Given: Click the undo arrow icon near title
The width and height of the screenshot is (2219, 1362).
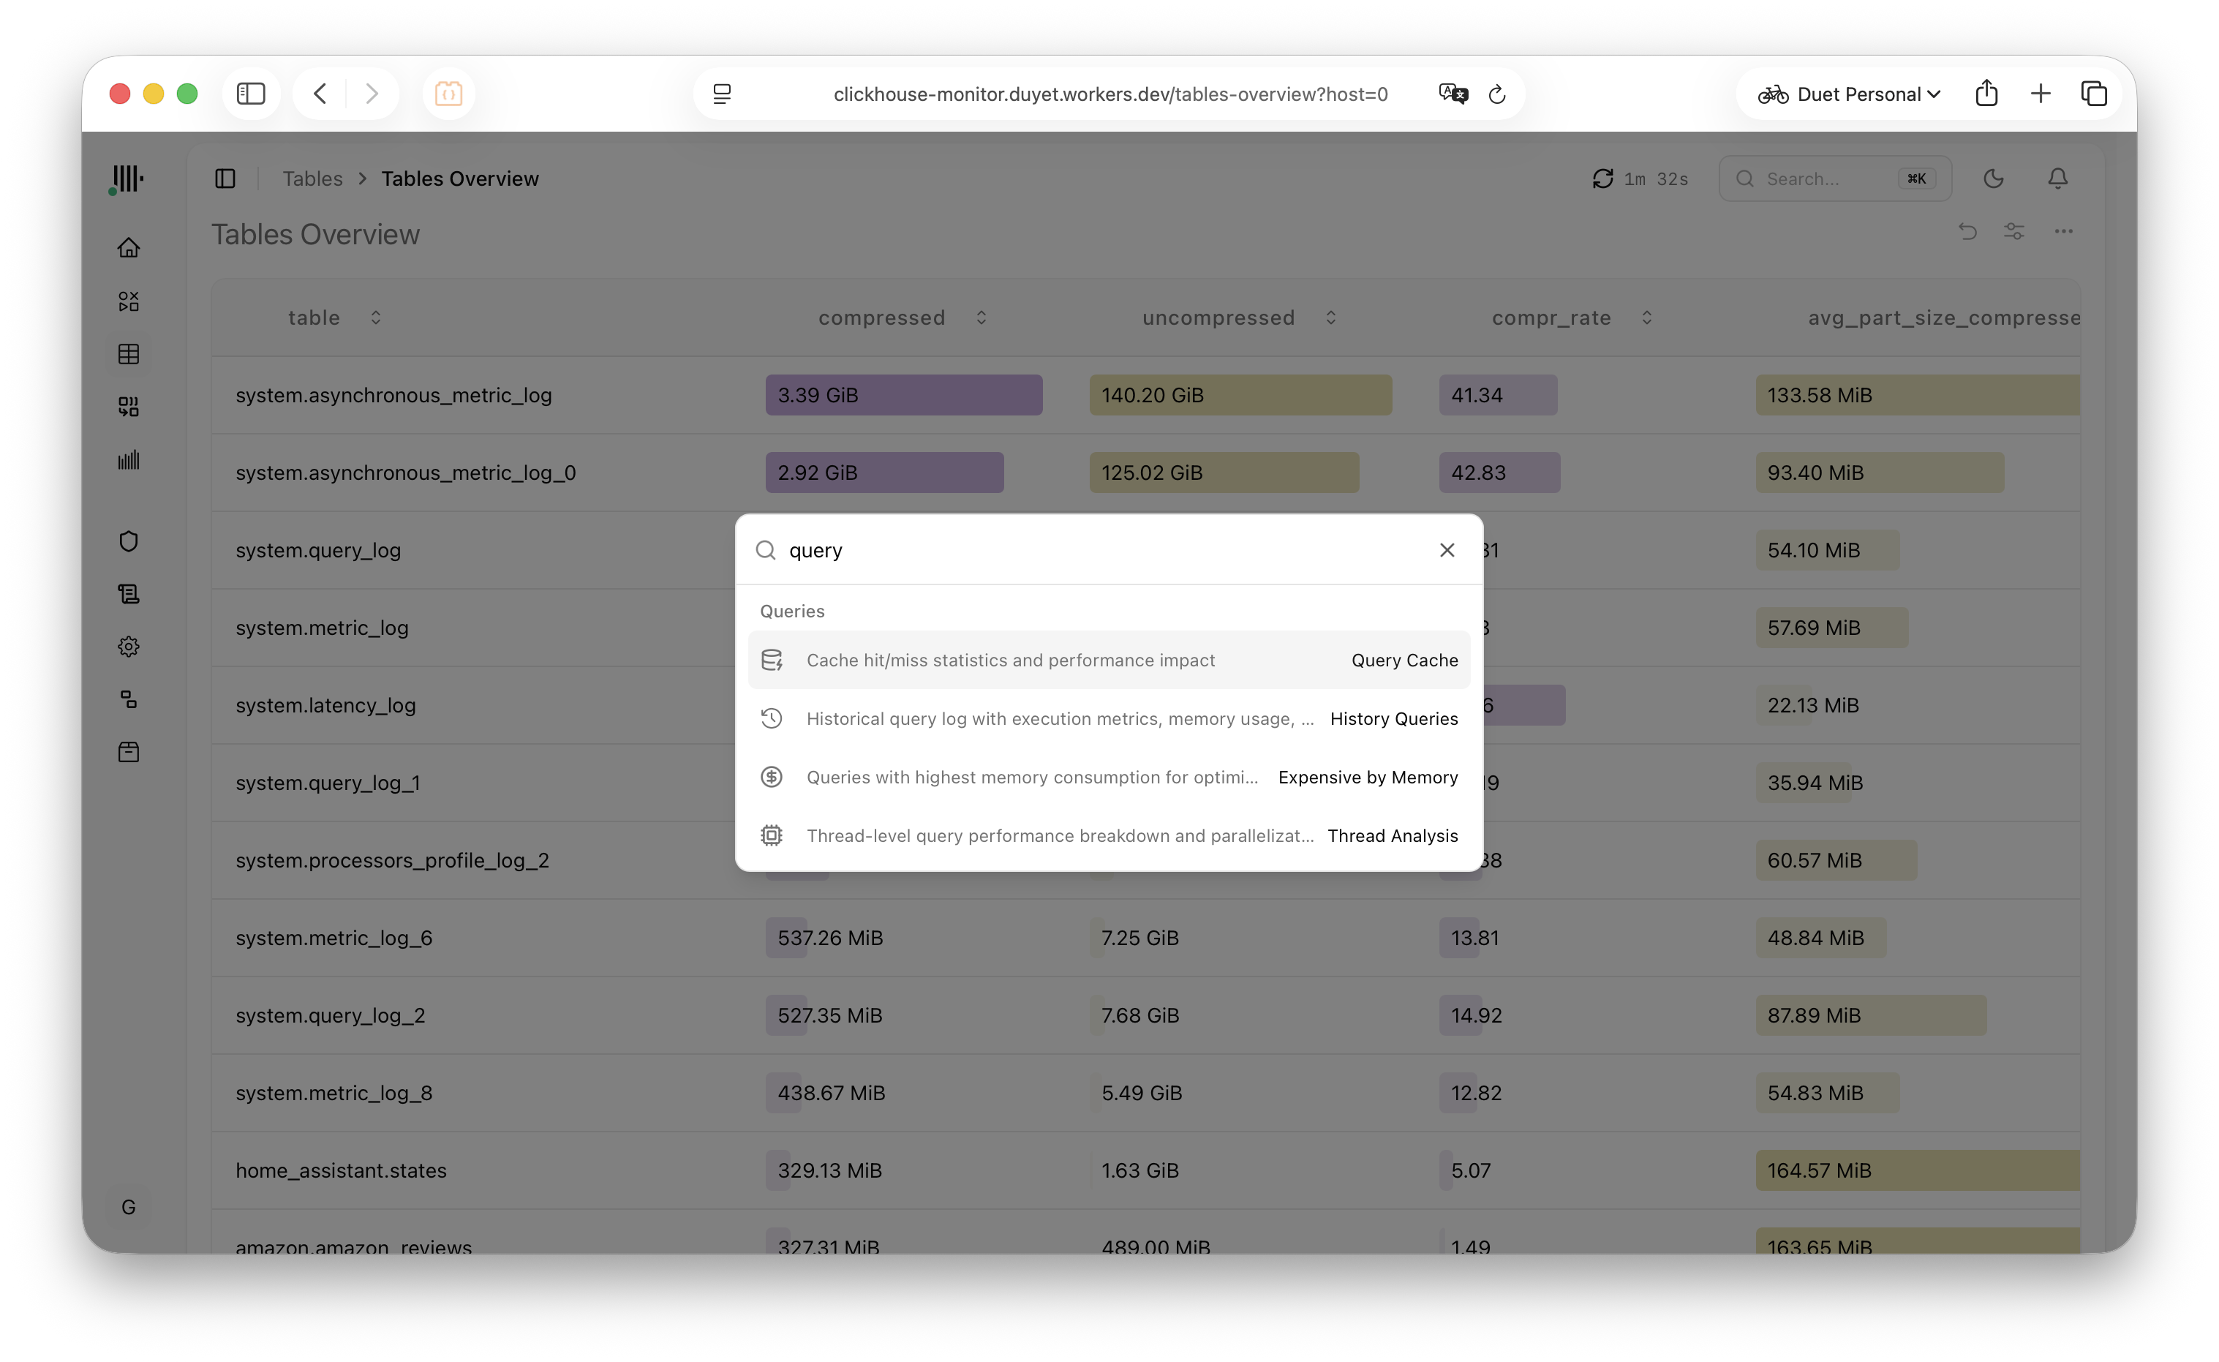Looking at the screenshot, I should pyautogui.click(x=1967, y=231).
